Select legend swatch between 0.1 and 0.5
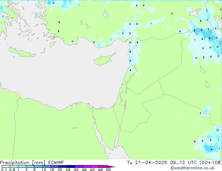This screenshot has height=171, width=222. (x=6, y=166)
